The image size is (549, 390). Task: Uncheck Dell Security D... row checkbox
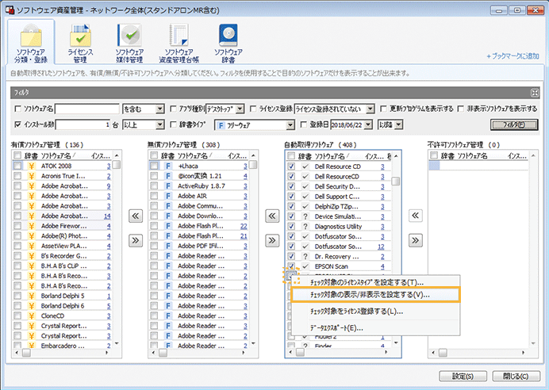click(x=291, y=186)
